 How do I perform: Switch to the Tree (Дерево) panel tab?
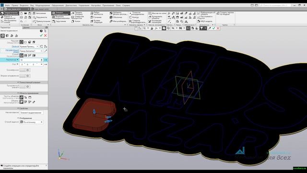pyautogui.click(x=26, y=28)
